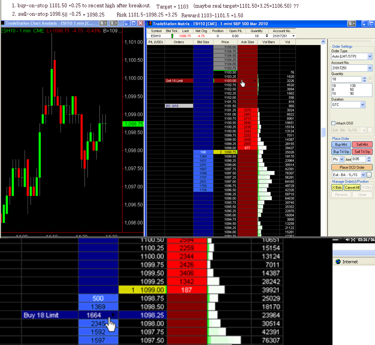Expand the account number dropdown in Matrix header row
Screen dimensions: 375x345
tap(293, 36)
